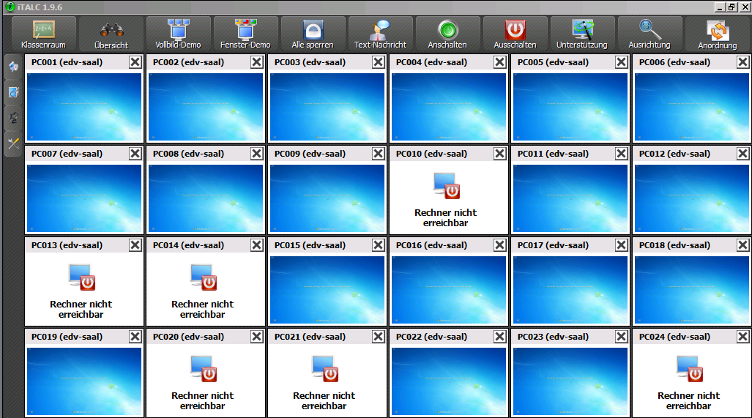
Task: Close the PC010 client window
Action: 499,154
